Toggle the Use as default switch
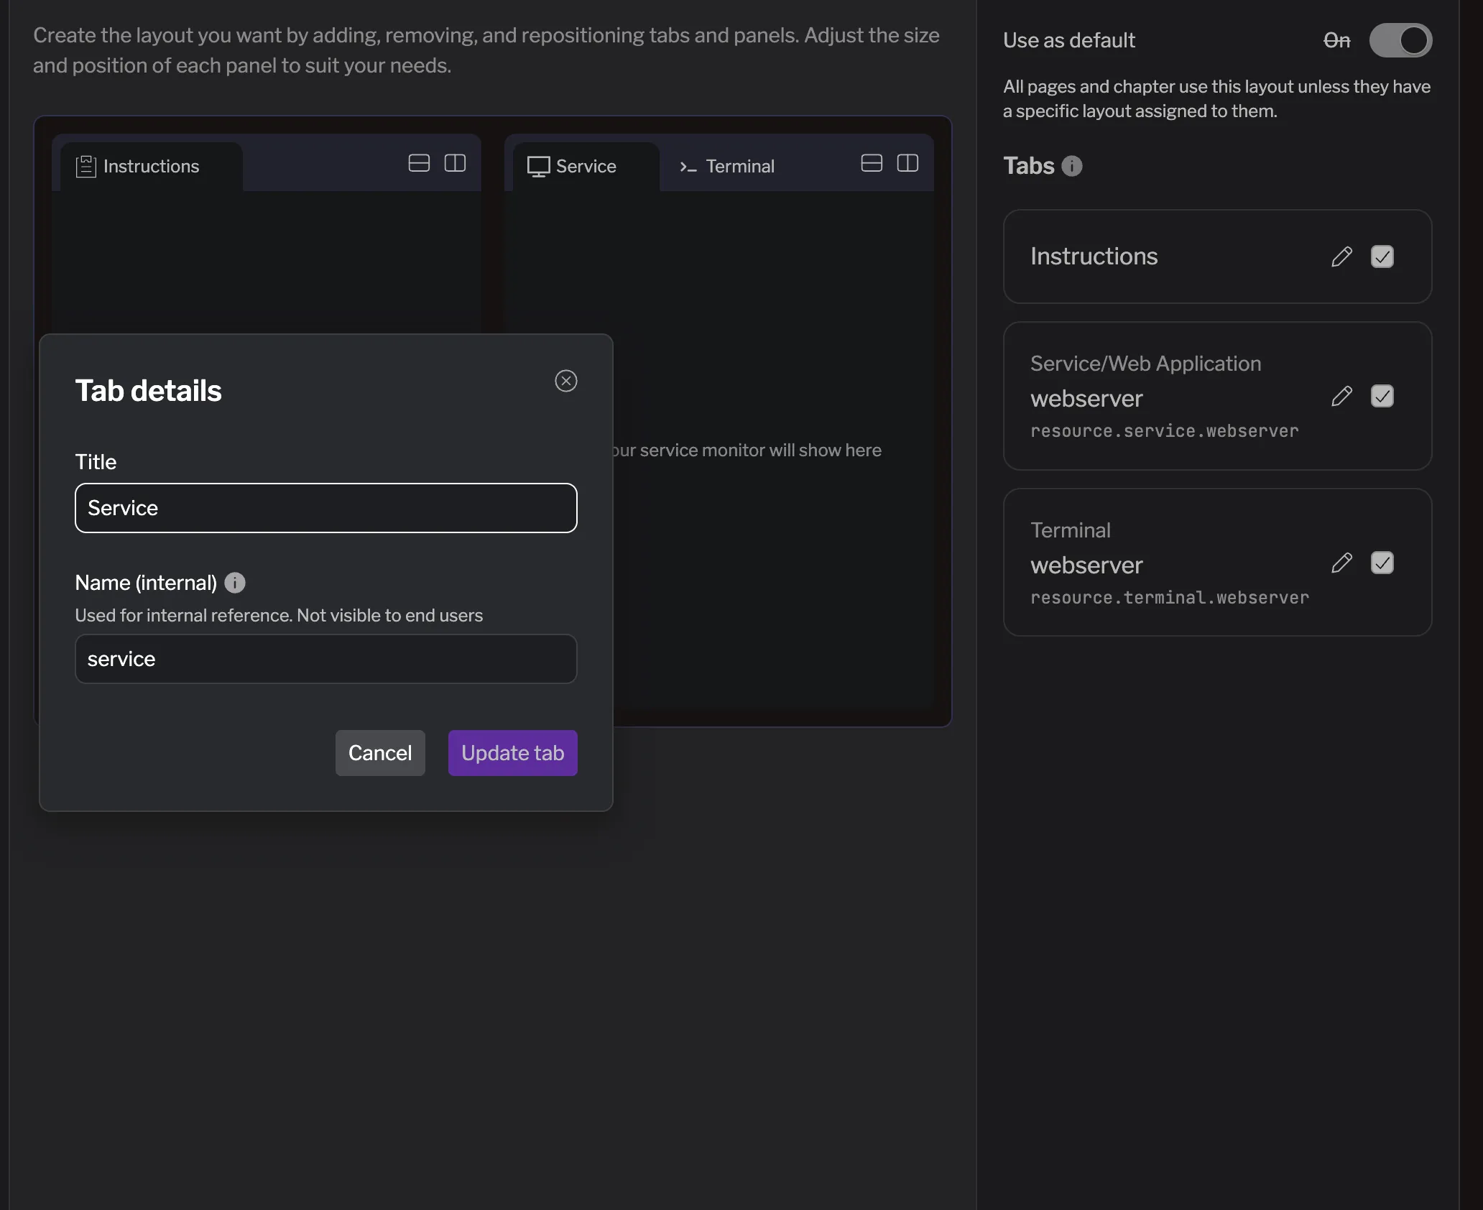The image size is (1483, 1210). [1400, 40]
